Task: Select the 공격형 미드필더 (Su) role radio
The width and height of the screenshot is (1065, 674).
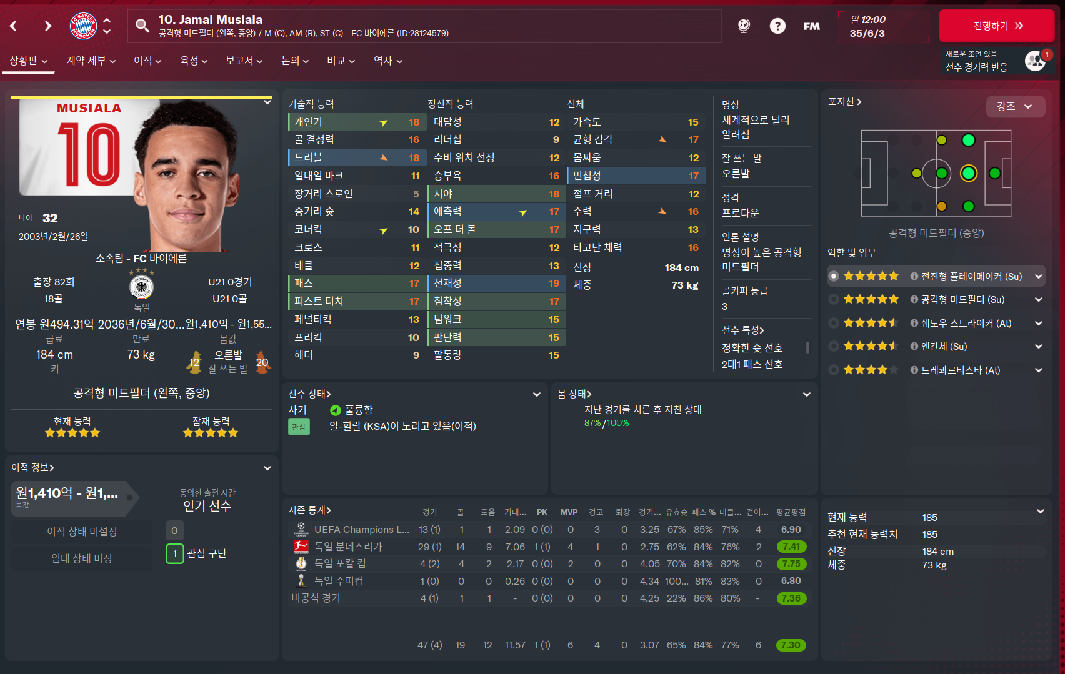Action: point(834,299)
